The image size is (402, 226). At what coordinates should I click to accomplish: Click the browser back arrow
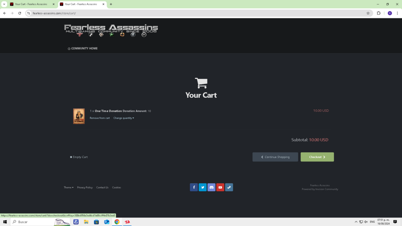tap(4, 13)
